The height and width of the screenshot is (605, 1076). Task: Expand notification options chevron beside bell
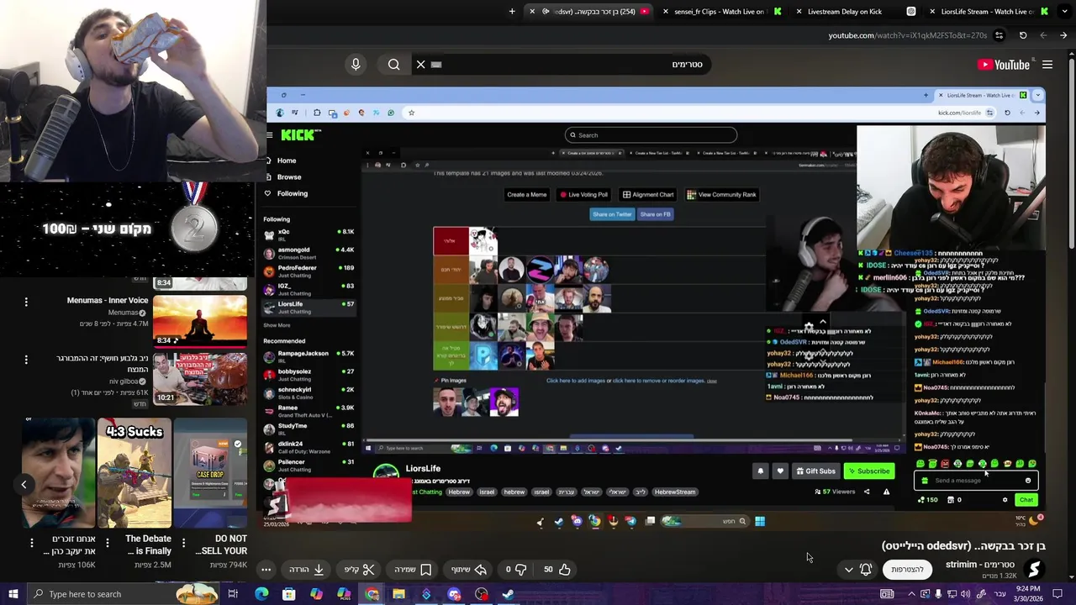coord(849,570)
